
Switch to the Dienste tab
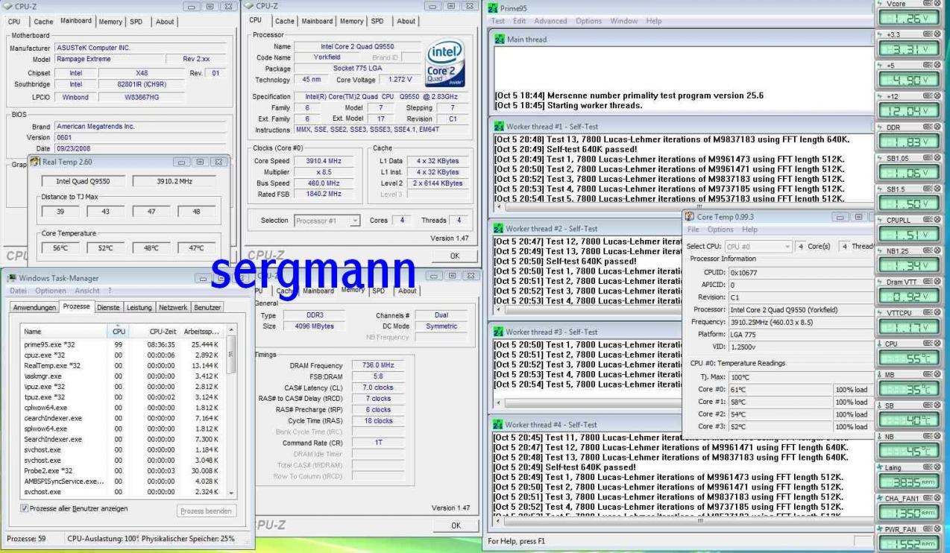[110, 307]
